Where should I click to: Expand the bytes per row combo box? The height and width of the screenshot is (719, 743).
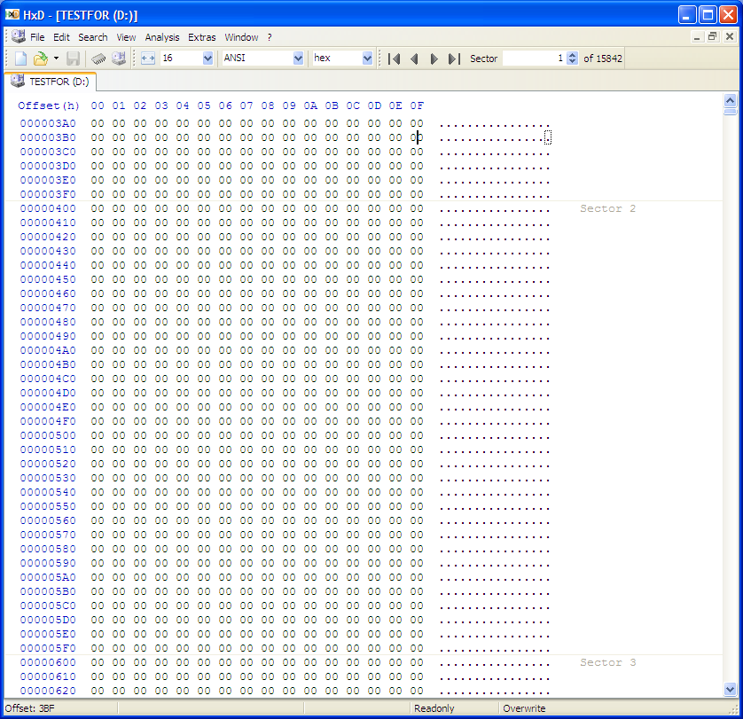[x=207, y=59]
